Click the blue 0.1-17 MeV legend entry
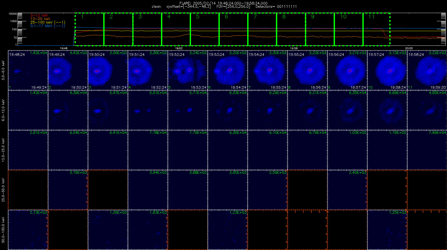This screenshot has width=447, height=250. [x=48, y=26]
